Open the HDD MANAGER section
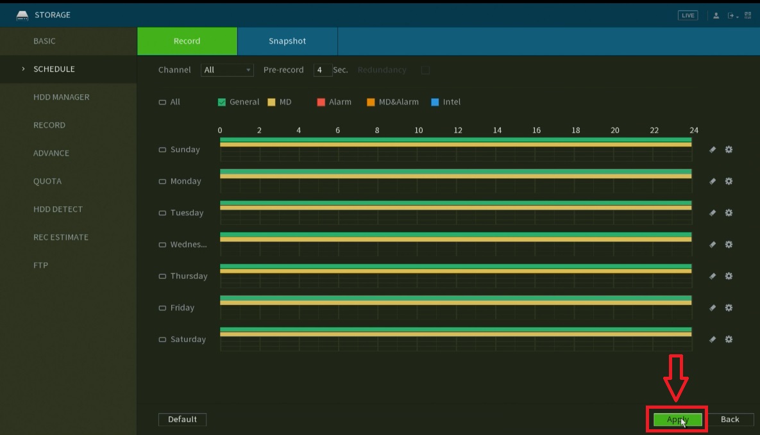760x435 pixels. pyautogui.click(x=62, y=97)
